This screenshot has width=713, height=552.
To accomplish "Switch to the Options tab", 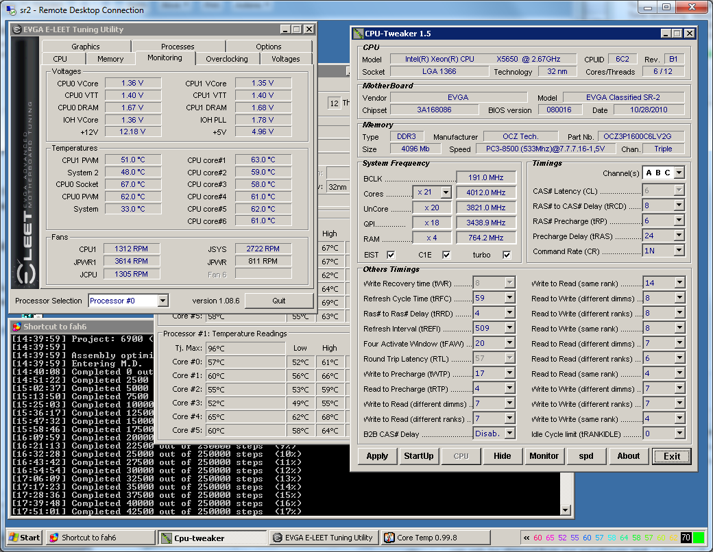I will point(268,47).
